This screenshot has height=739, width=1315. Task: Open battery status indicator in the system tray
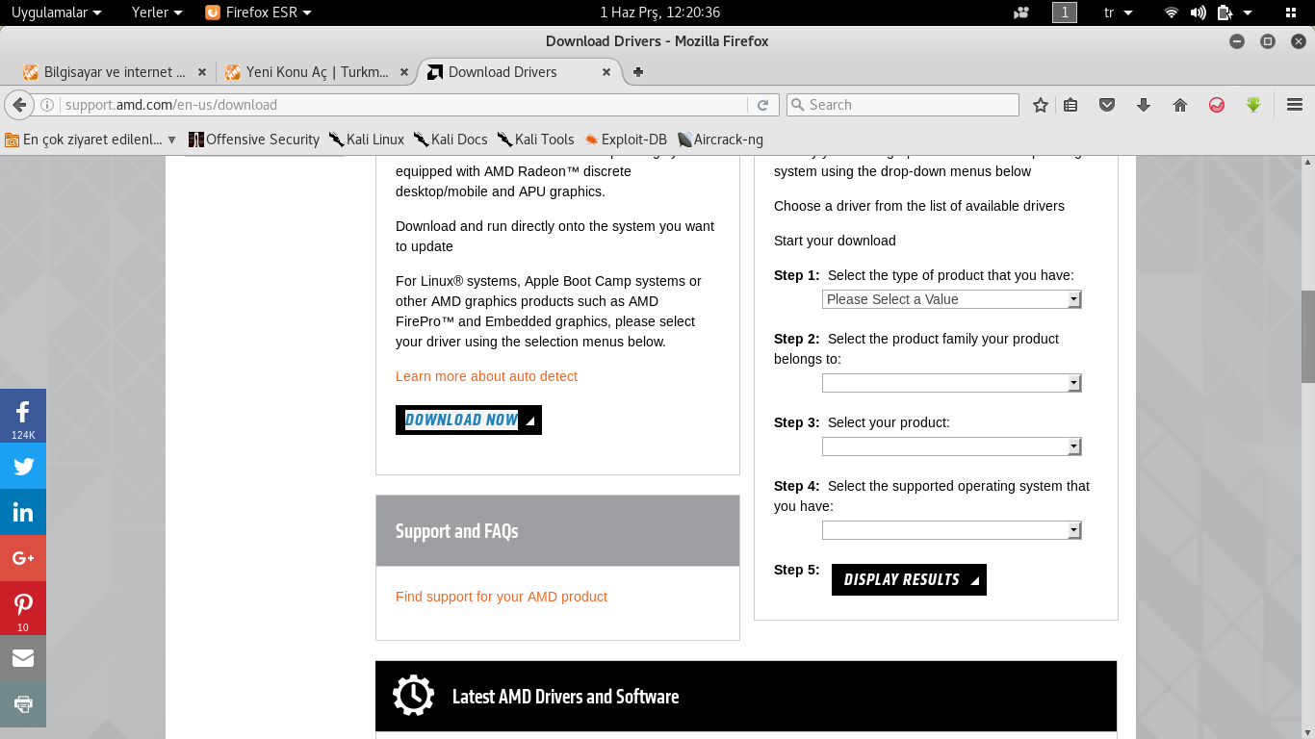(x=1225, y=13)
